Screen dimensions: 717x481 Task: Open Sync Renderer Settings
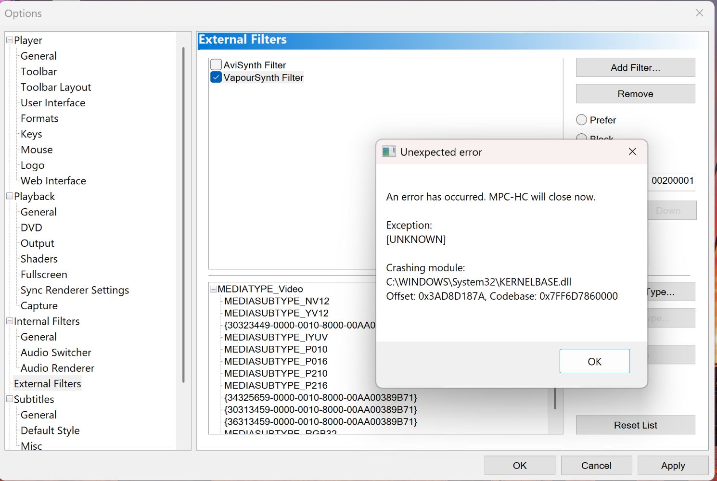click(x=75, y=290)
